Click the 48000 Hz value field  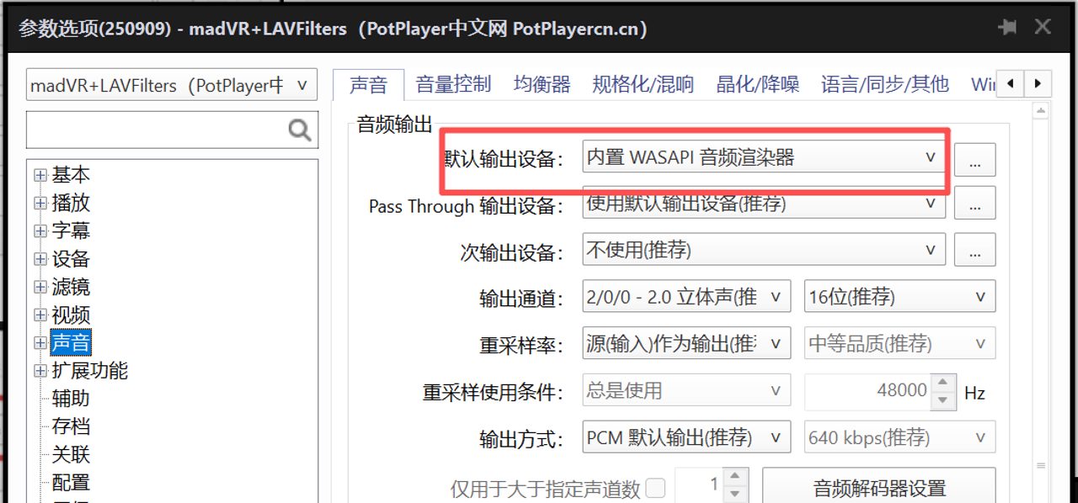point(868,390)
